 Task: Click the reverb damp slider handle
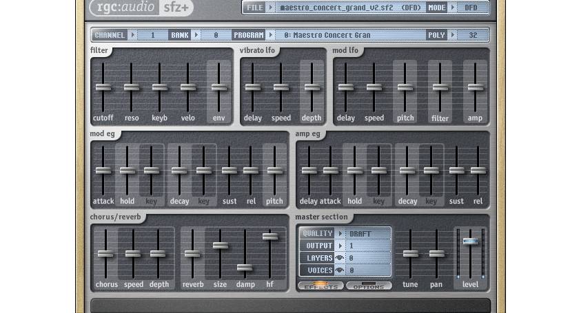(x=245, y=268)
